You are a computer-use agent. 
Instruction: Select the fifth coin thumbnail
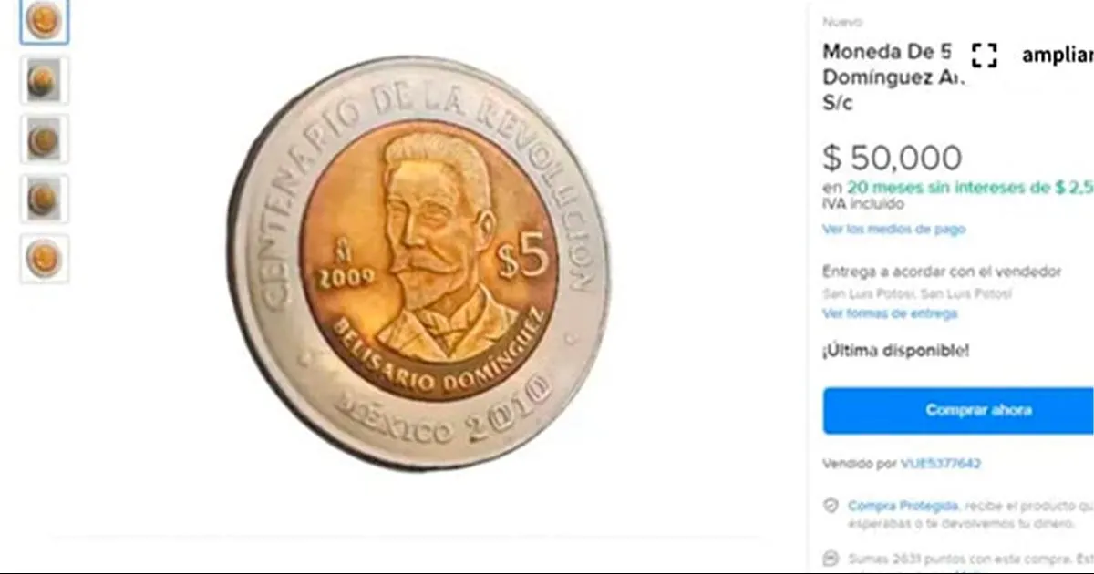[44, 259]
